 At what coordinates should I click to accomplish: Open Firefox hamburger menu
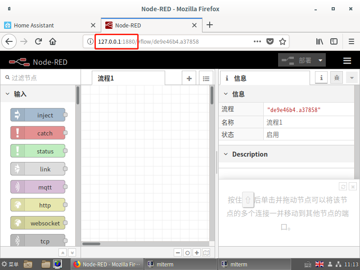351,41
